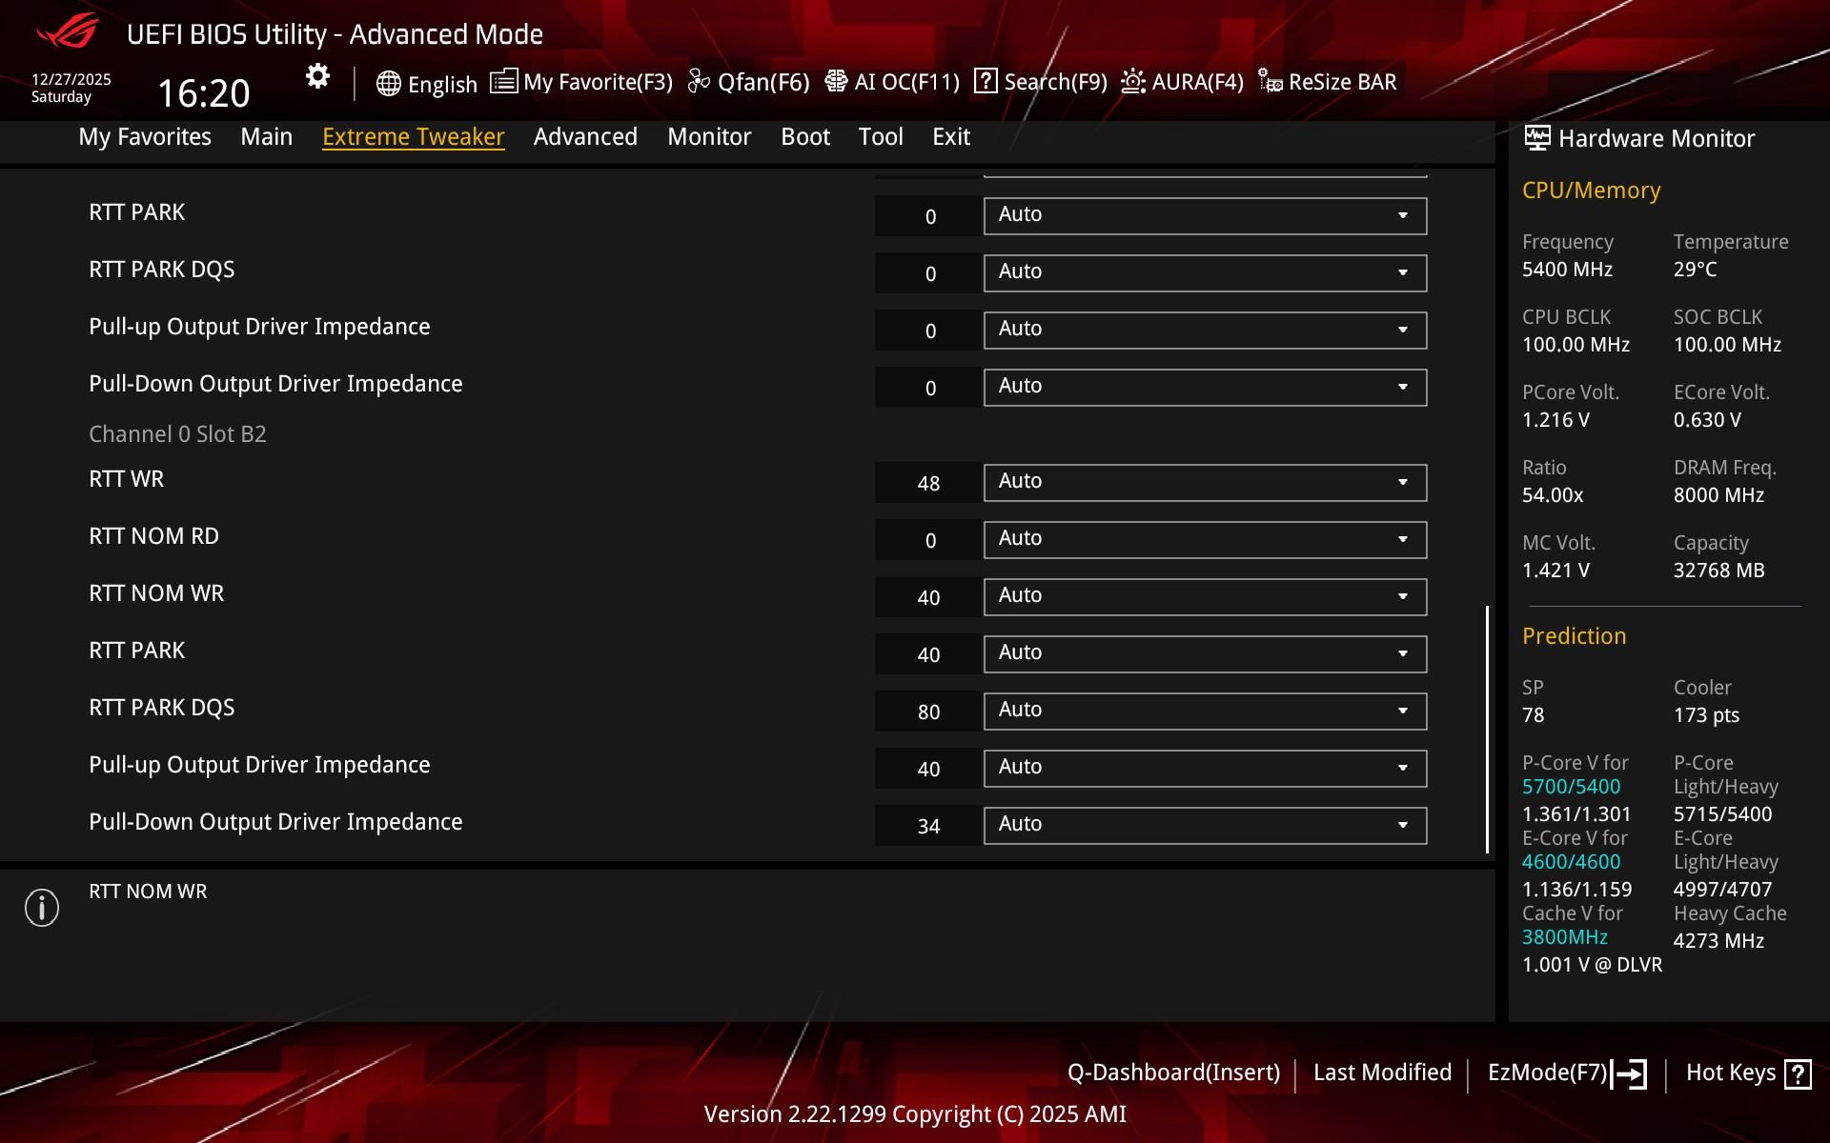Switch to EzMode(F7) arrow icon
This screenshot has width=1830, height=1143.
coord(1629,1073)
